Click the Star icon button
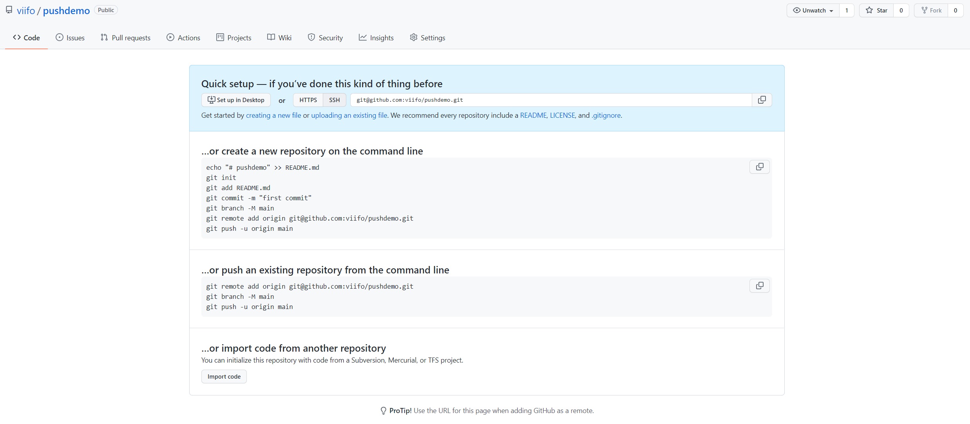The image size is (970, 424). click(876, 11)
